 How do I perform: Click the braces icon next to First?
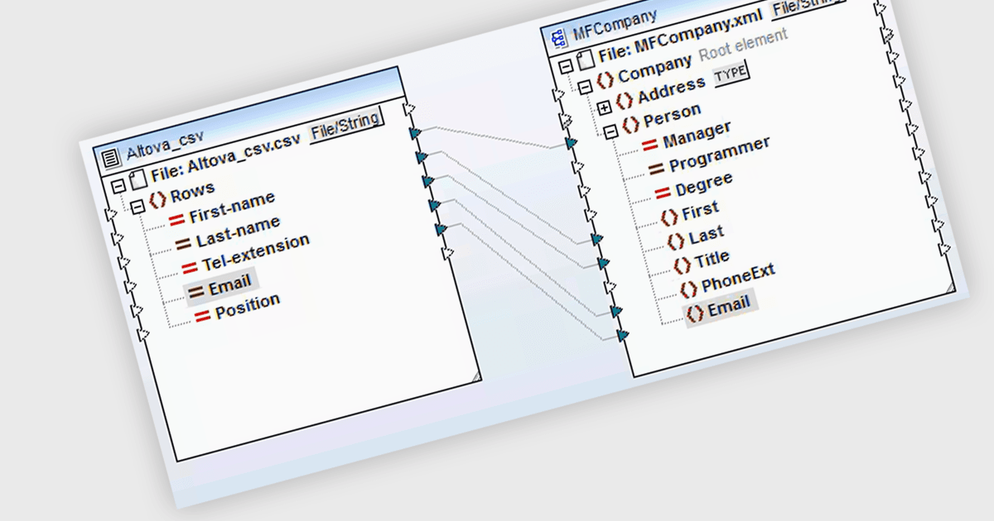tap(668, 217)
